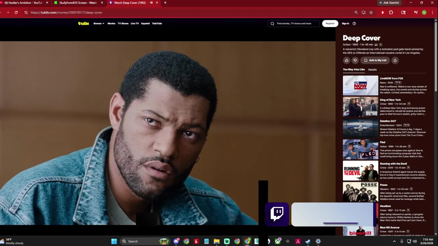Viewport: 438px width, 246px height.
Task: Open the Dateline 24/7 thumbnail
Action: point(360,128)
